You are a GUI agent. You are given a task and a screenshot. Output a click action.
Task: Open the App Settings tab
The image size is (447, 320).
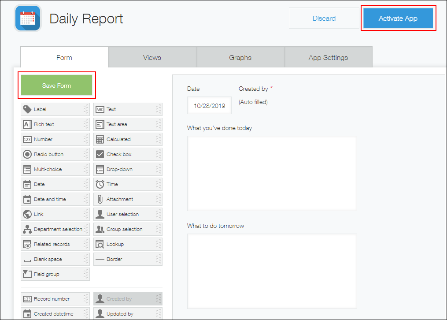click(x=328, y=57)
